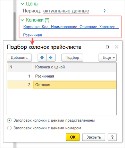Select the Оптовая row in table
This screenshot has height=148, width=125.
pos(62,85)
